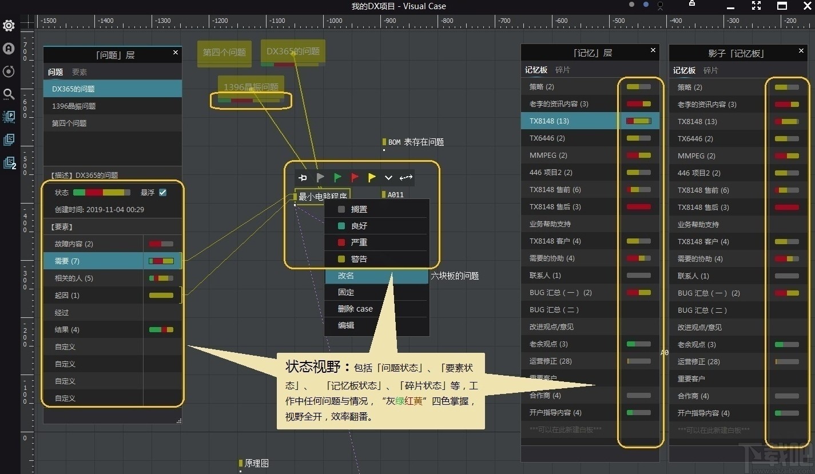815x474 pixels.
Task: Set the gray flag on the case
Action: (x=320, y=178)
